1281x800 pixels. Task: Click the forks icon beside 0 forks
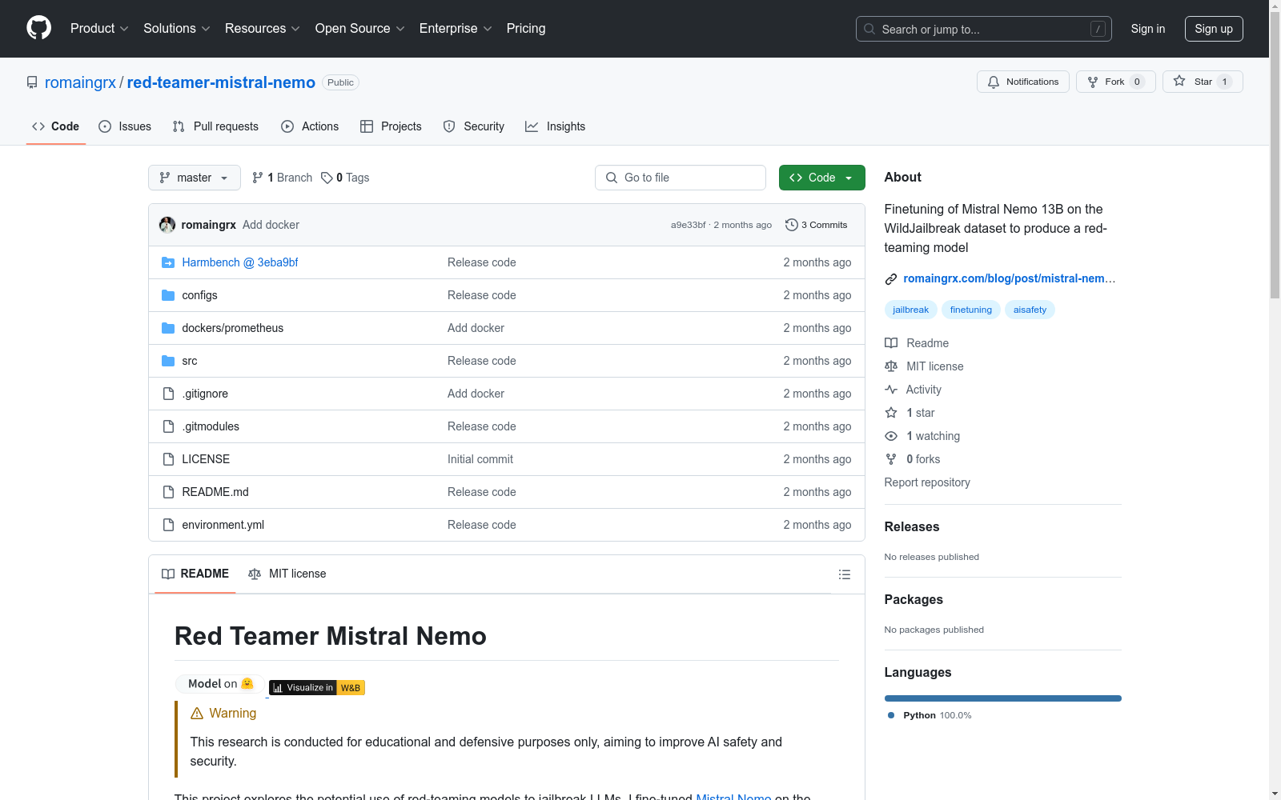coord(891,459)
